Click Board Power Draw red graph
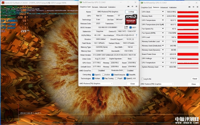The height and width of the screenshot is (125, 200). point(188,54)
